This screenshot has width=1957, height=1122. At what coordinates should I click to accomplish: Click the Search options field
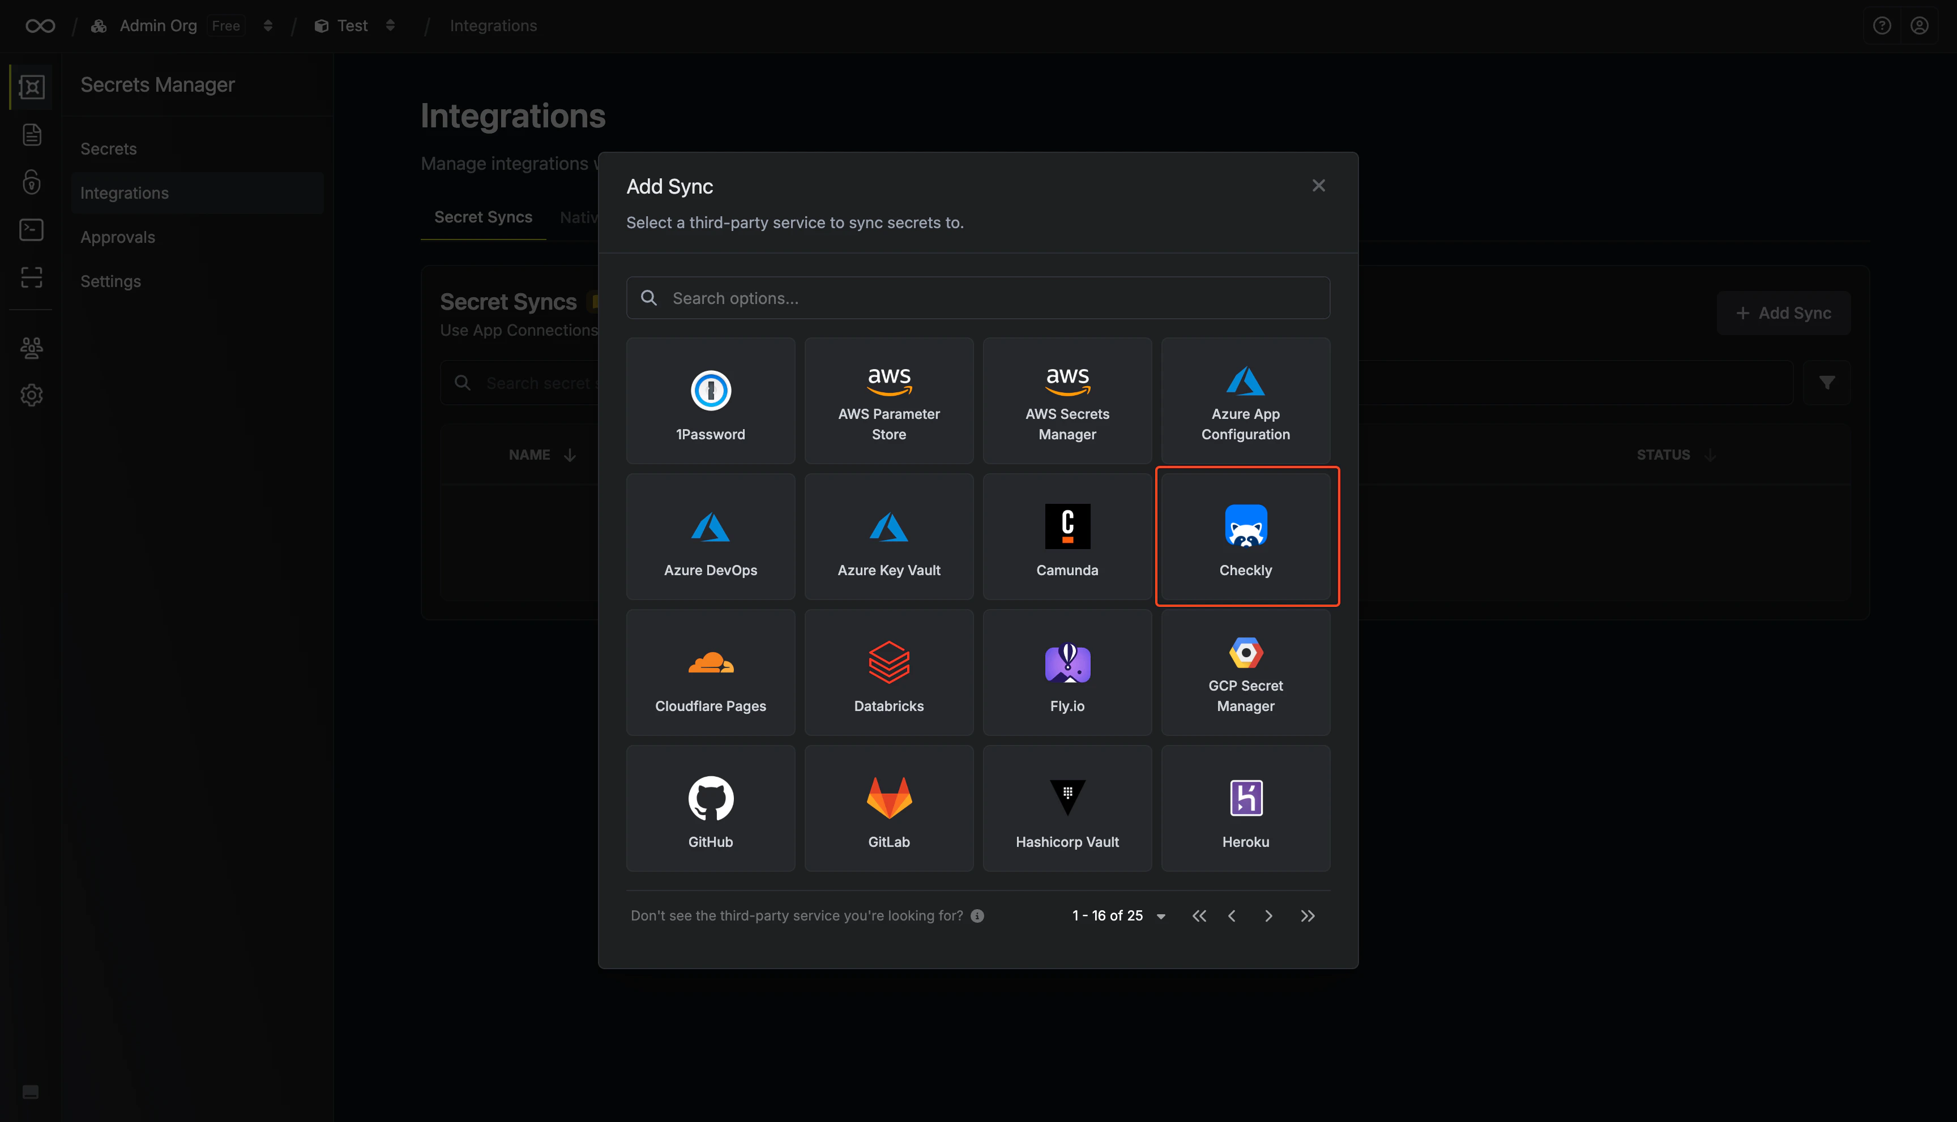(977, 298)
